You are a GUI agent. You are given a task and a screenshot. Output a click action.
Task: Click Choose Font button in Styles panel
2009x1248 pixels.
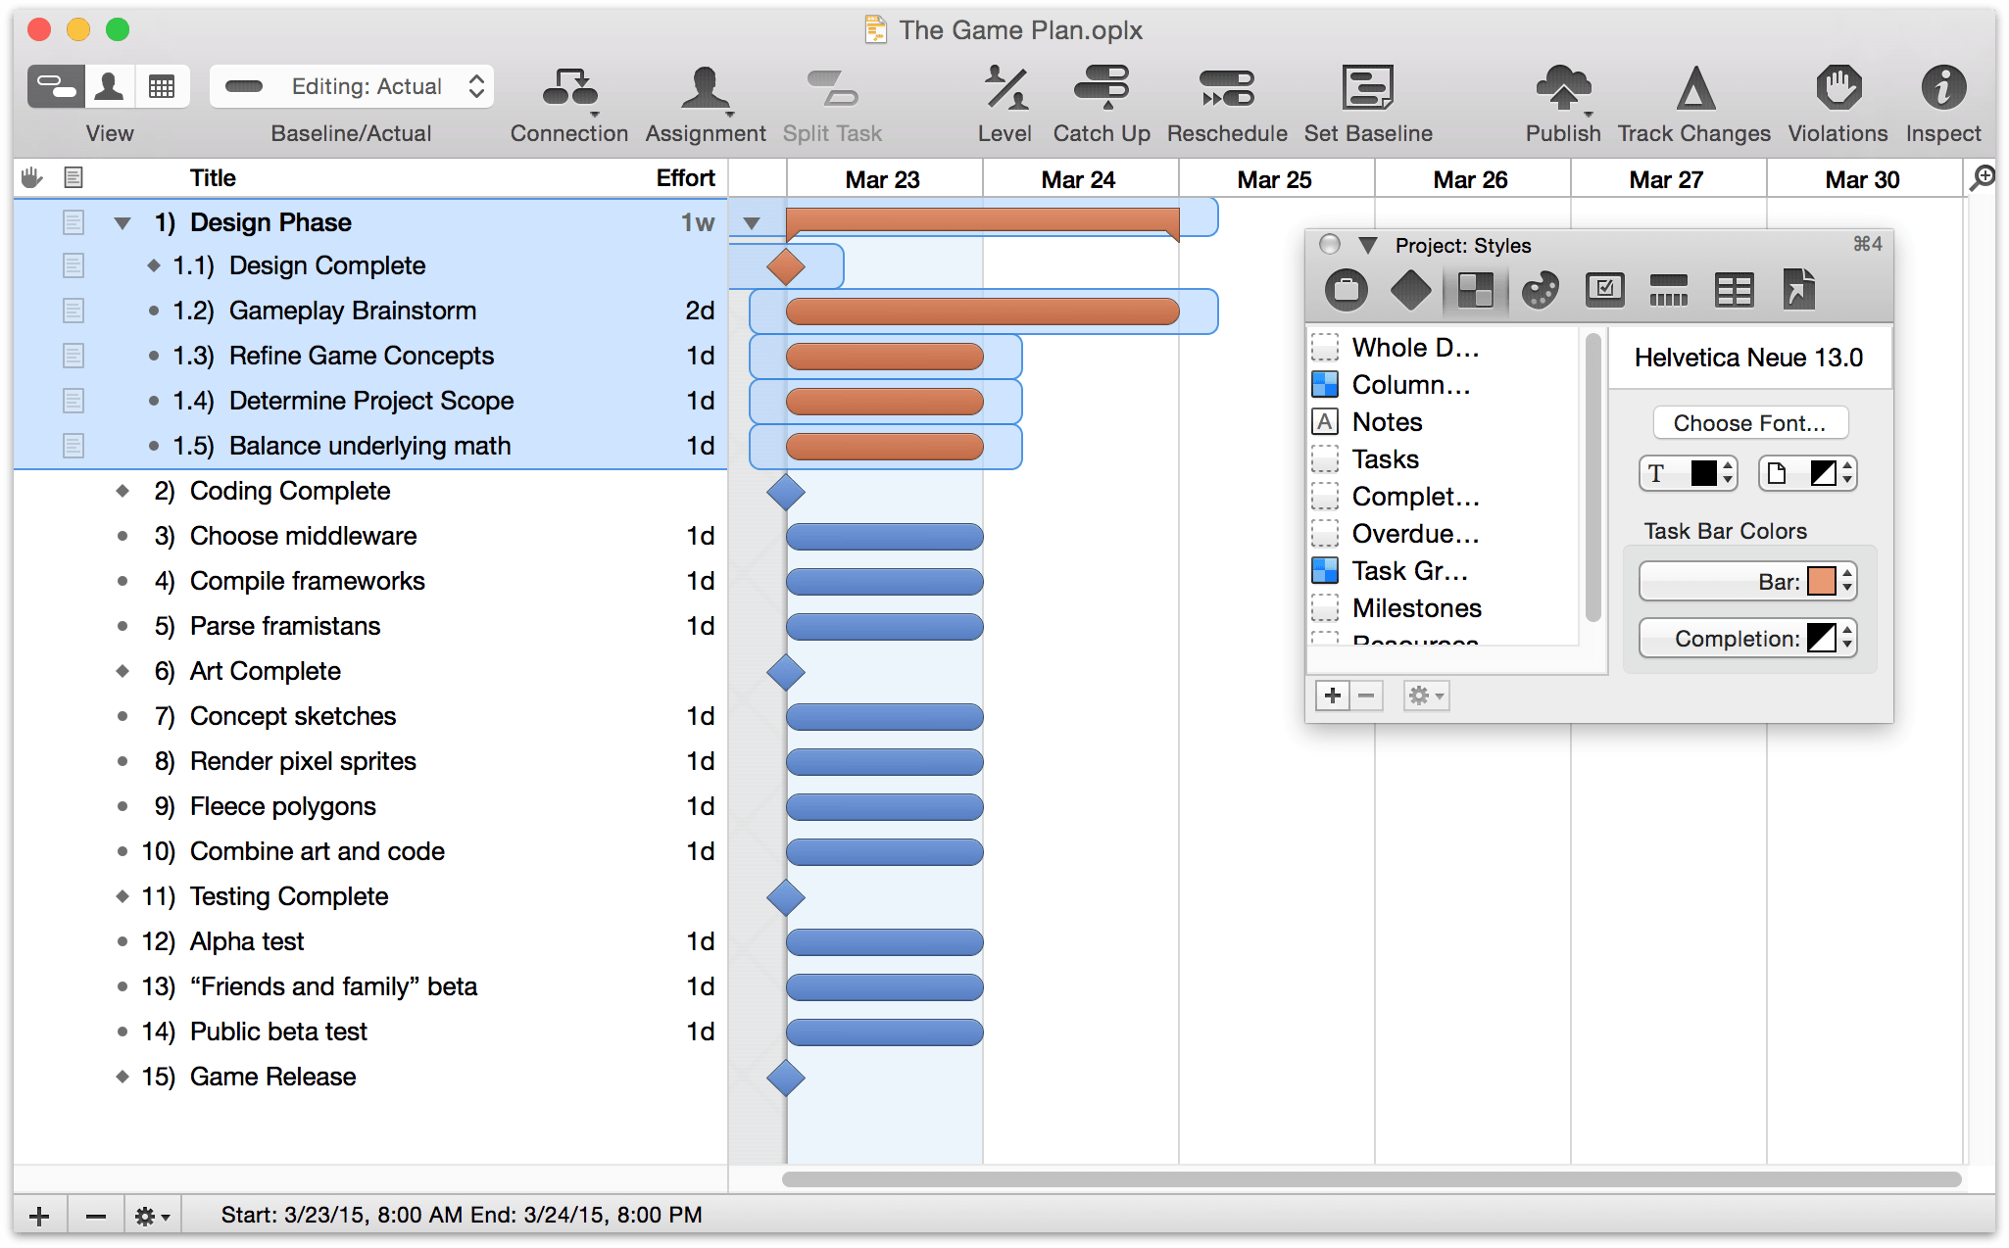tap(1747, 421)
